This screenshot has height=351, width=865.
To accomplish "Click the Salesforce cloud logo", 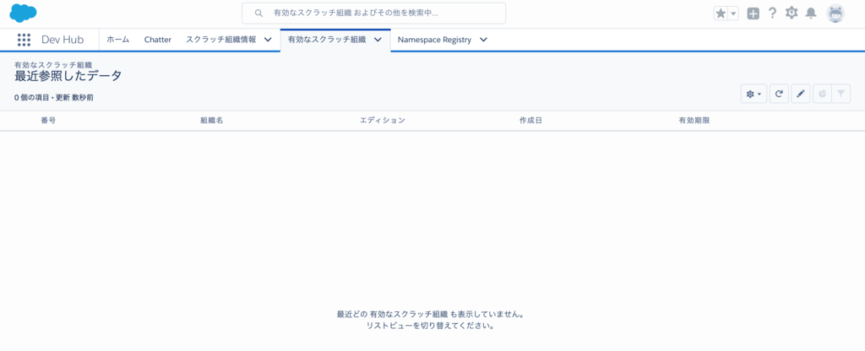I will (x=23, y=12).
